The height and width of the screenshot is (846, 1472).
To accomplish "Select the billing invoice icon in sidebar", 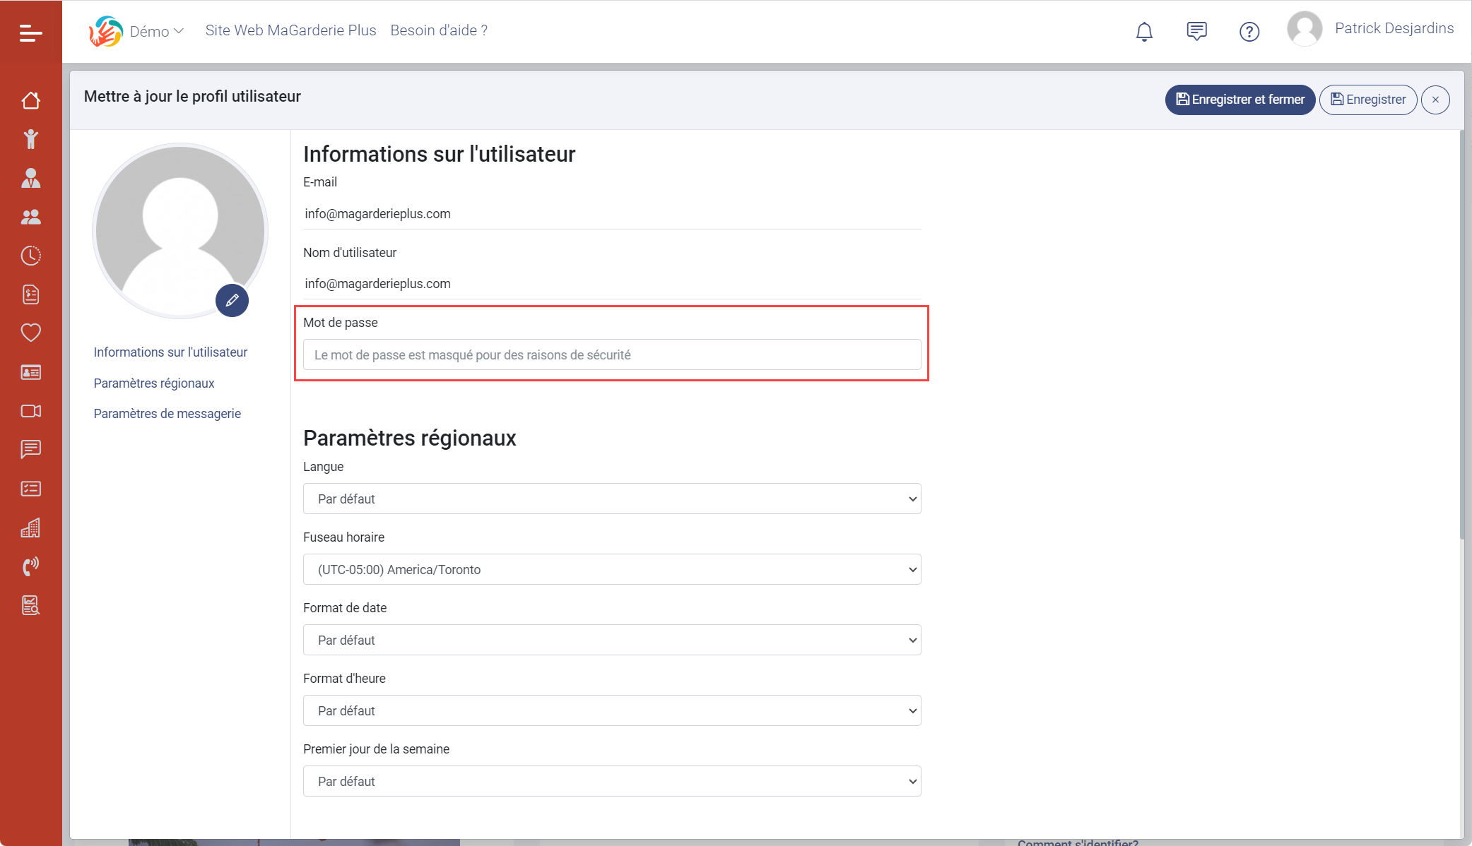I will (x=30, y=294).
